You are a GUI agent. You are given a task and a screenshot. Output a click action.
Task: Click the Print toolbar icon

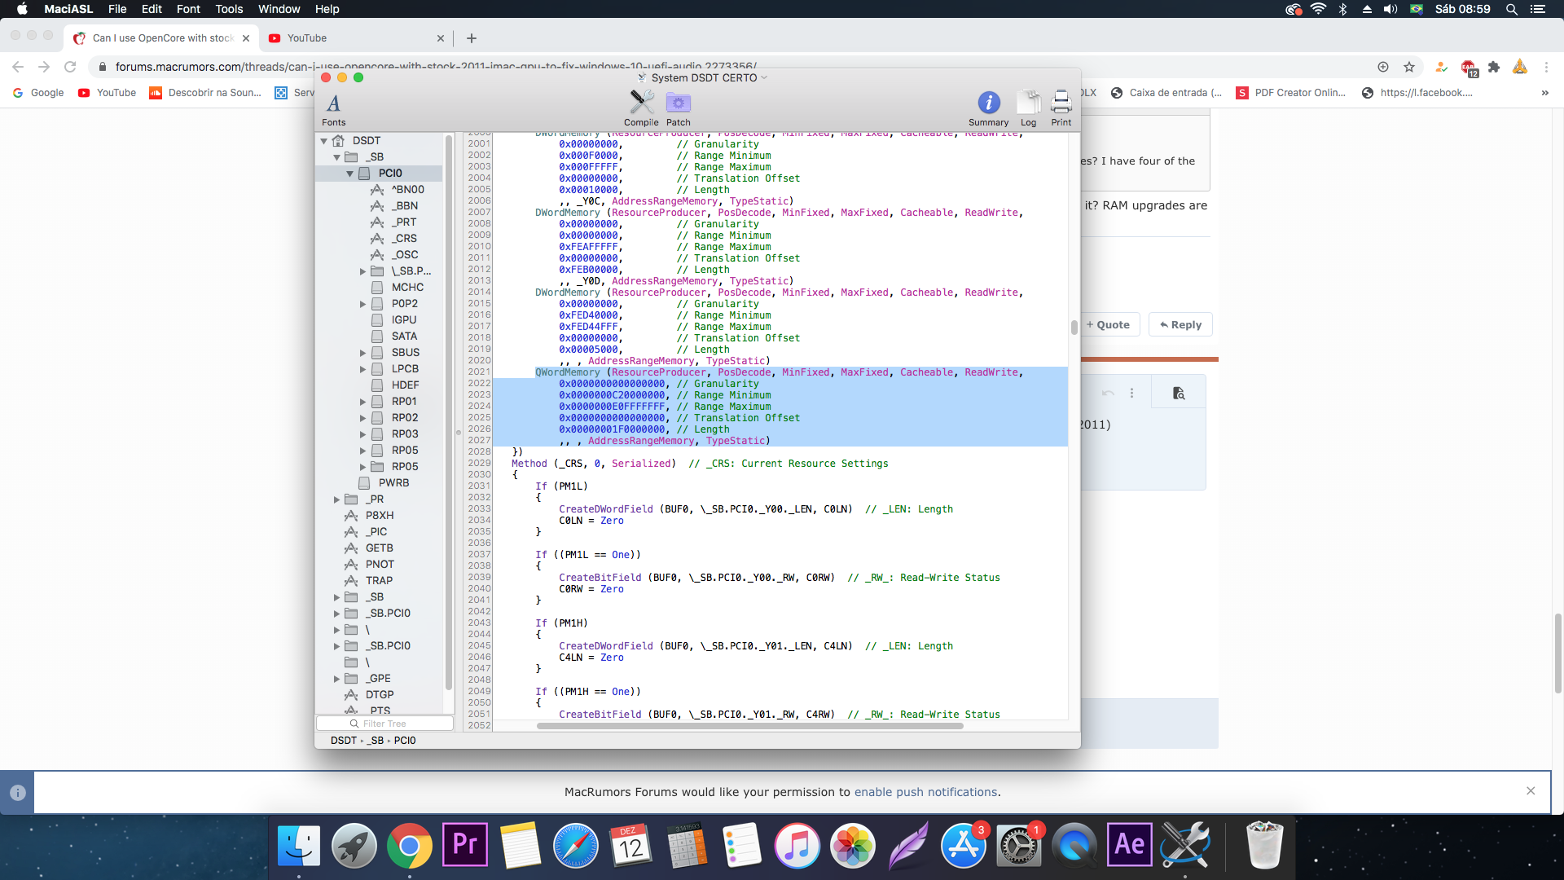pyautogui.click(x=1061, y=104)
